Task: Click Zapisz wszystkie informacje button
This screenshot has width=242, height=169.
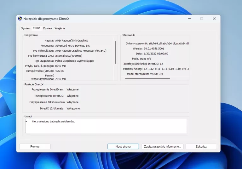Action: tap(162, 146)
